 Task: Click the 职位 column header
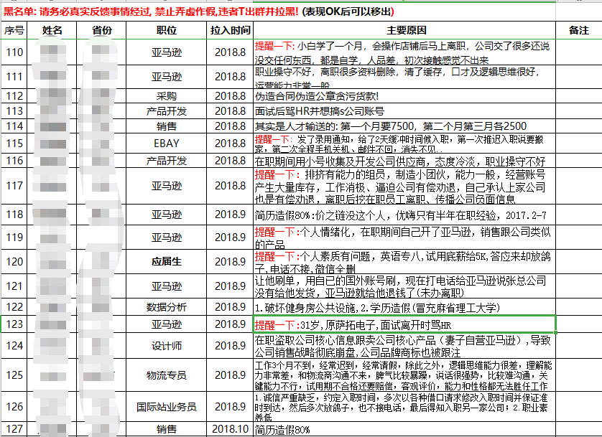click(166, 30)
